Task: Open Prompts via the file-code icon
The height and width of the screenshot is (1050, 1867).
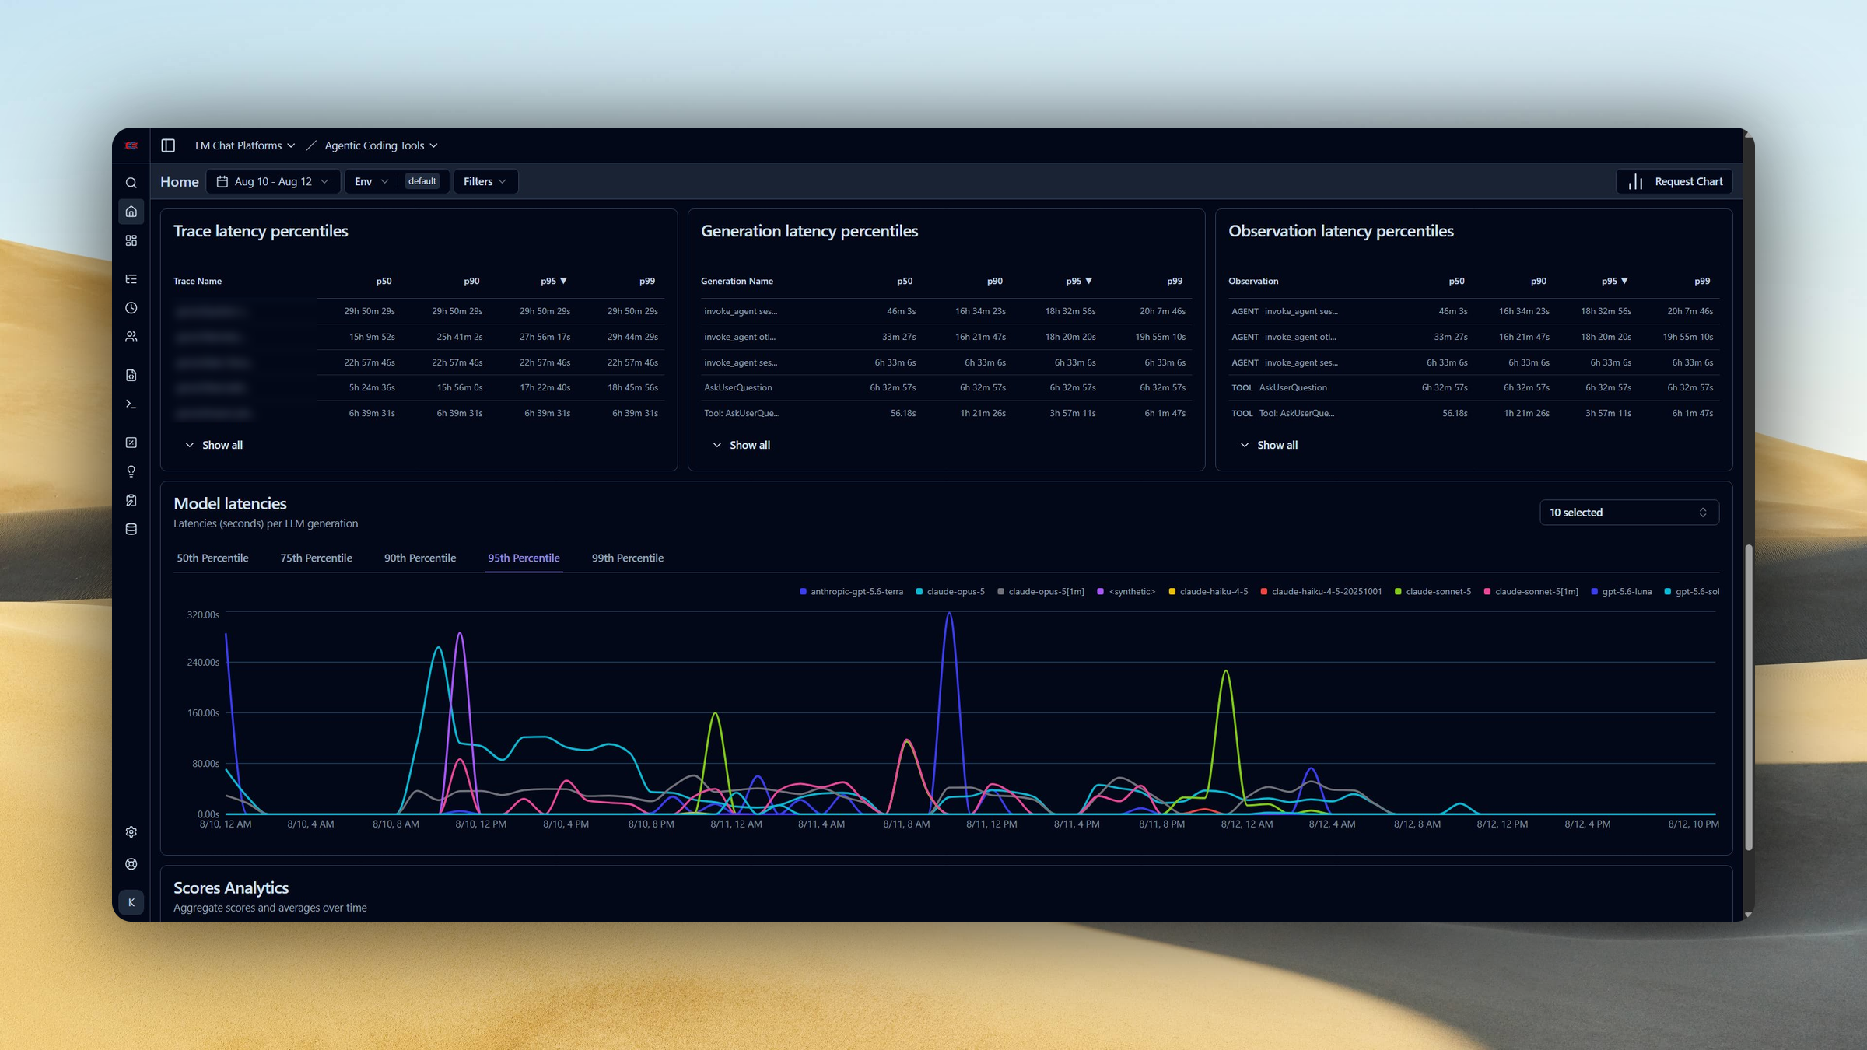Action: point(131,375)
